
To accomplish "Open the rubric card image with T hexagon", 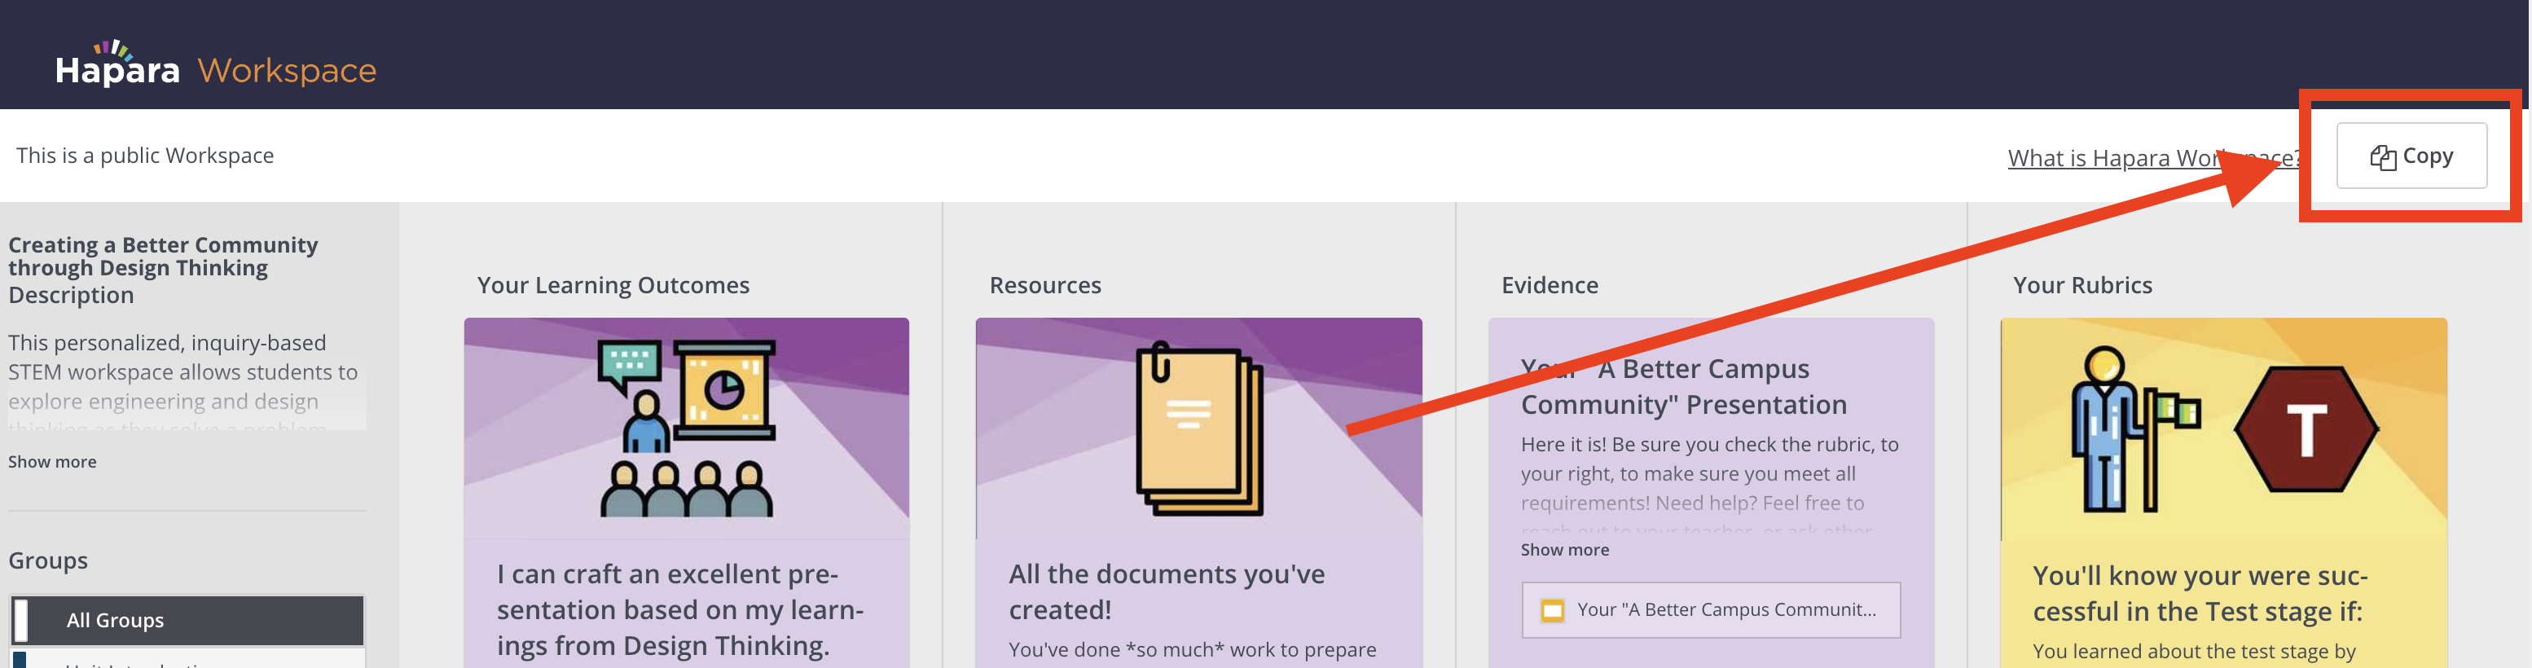I will click(2223, 428).
